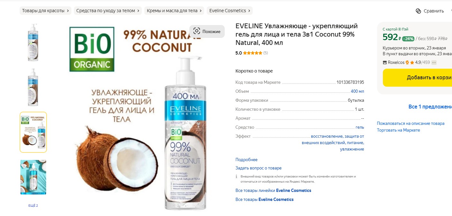Select the turquoise background product thumbnail

pyautogui.click(x=33, y=177)
